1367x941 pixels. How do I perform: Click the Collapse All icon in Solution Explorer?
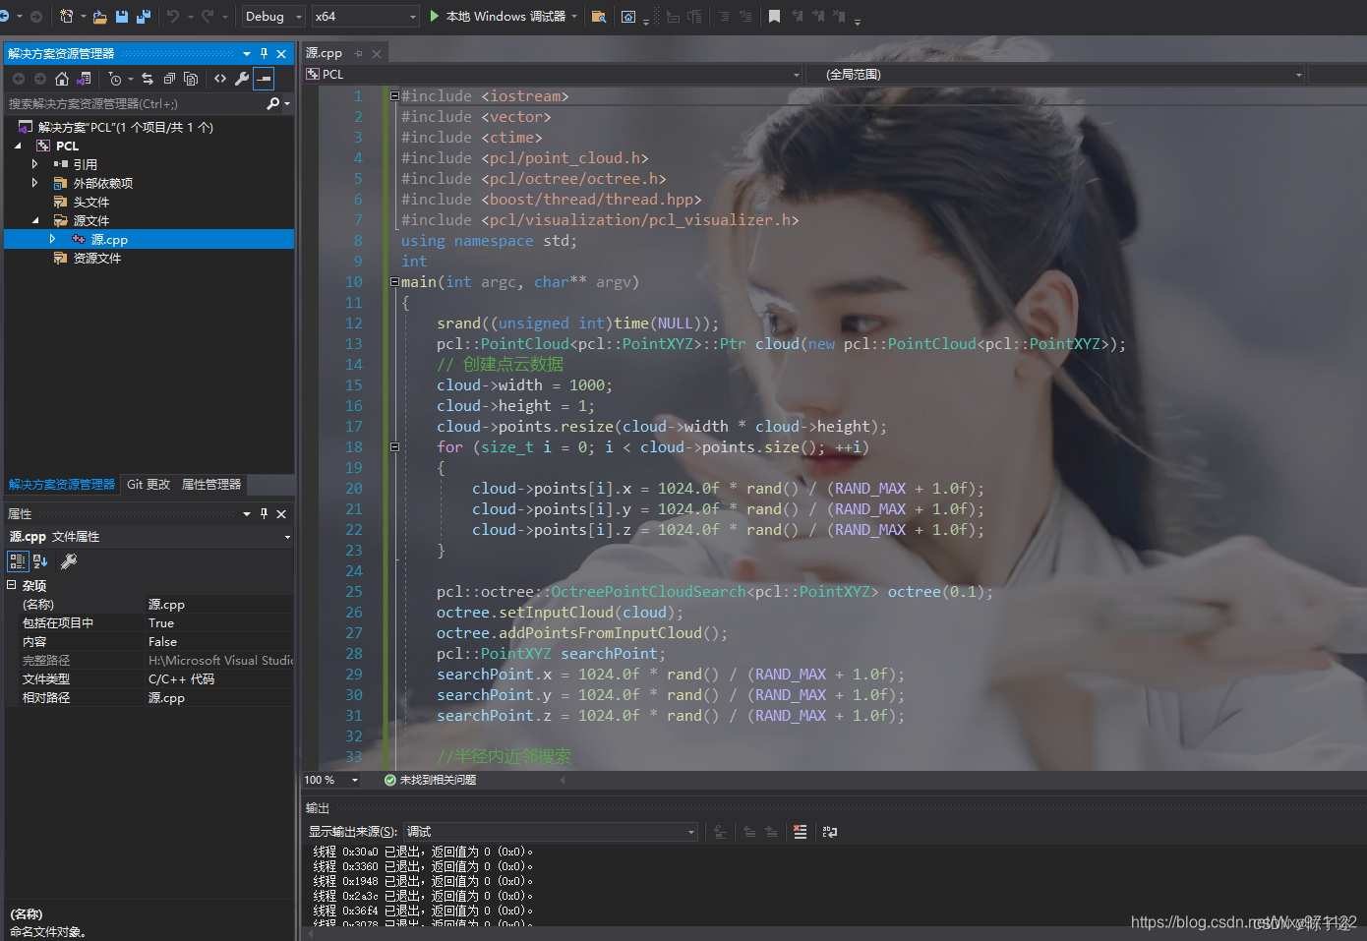(169, 79)
